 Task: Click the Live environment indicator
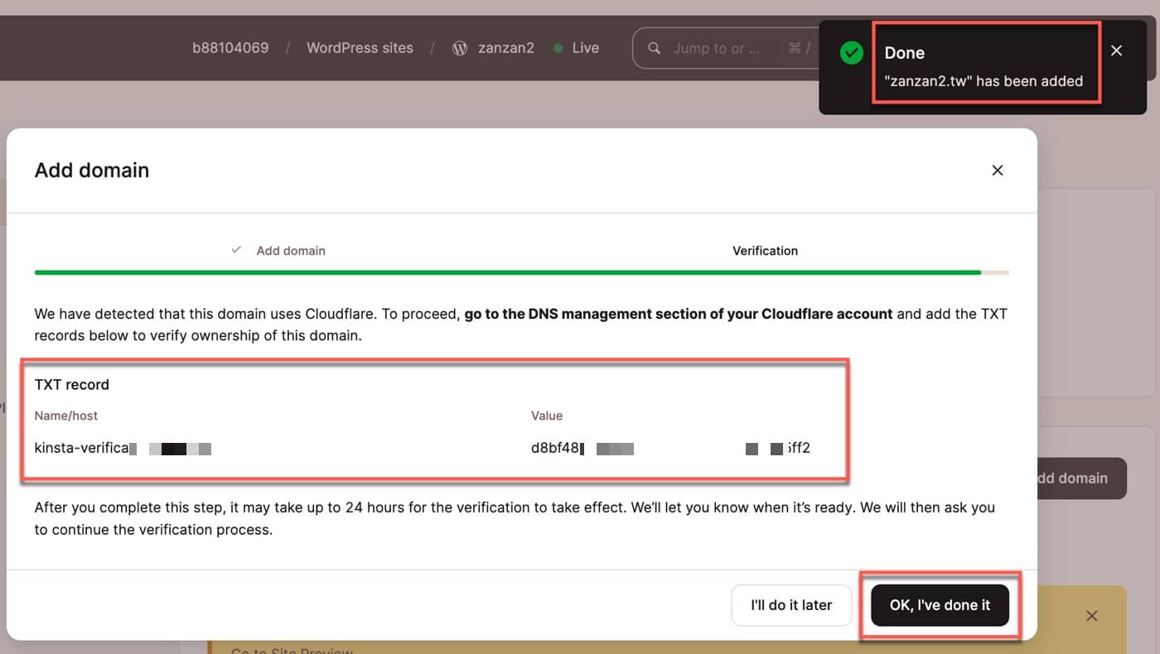pyautogui.click(x=576, y=48)
